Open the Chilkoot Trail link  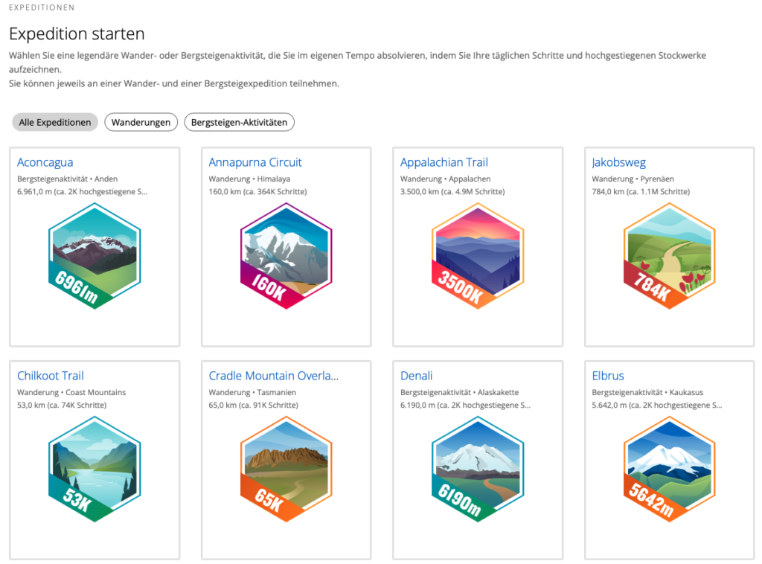[x=51, y=376]
